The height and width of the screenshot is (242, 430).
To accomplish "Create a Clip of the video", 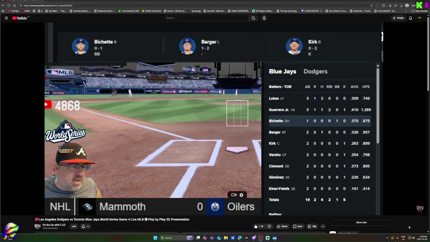I will click(312, 226).
